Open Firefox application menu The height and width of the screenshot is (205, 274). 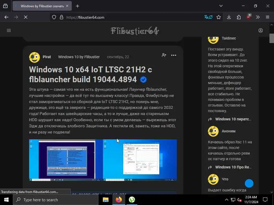268,17
